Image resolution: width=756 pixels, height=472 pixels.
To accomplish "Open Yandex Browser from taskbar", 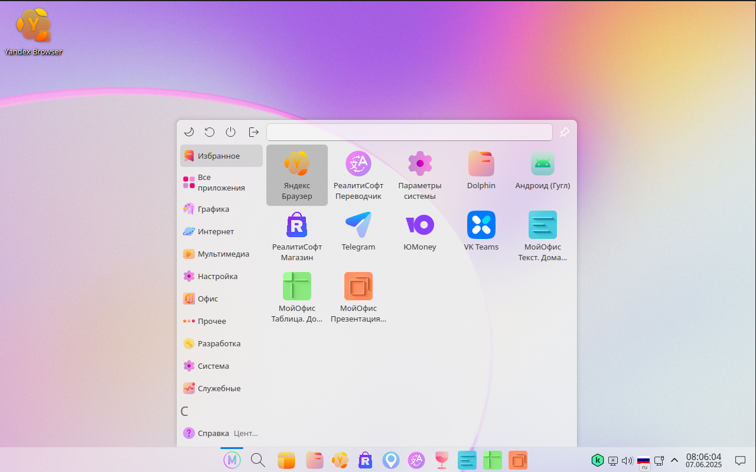I will 340,460.
